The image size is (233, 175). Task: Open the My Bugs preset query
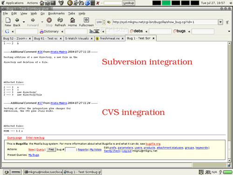(x=34, y=155)
